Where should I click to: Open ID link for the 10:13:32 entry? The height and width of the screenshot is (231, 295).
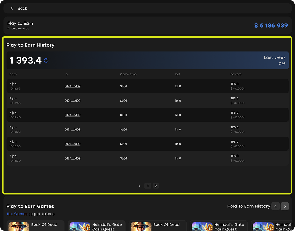tap(73, 129)
